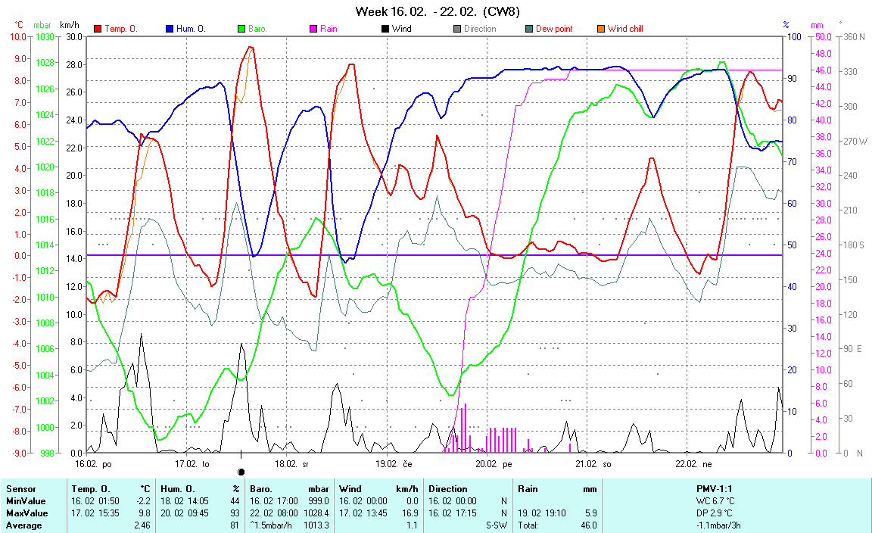The height and width of the screenshot is (533, 872).
Task: Click the teal Dew point legend square
Action: click(529, 29)
